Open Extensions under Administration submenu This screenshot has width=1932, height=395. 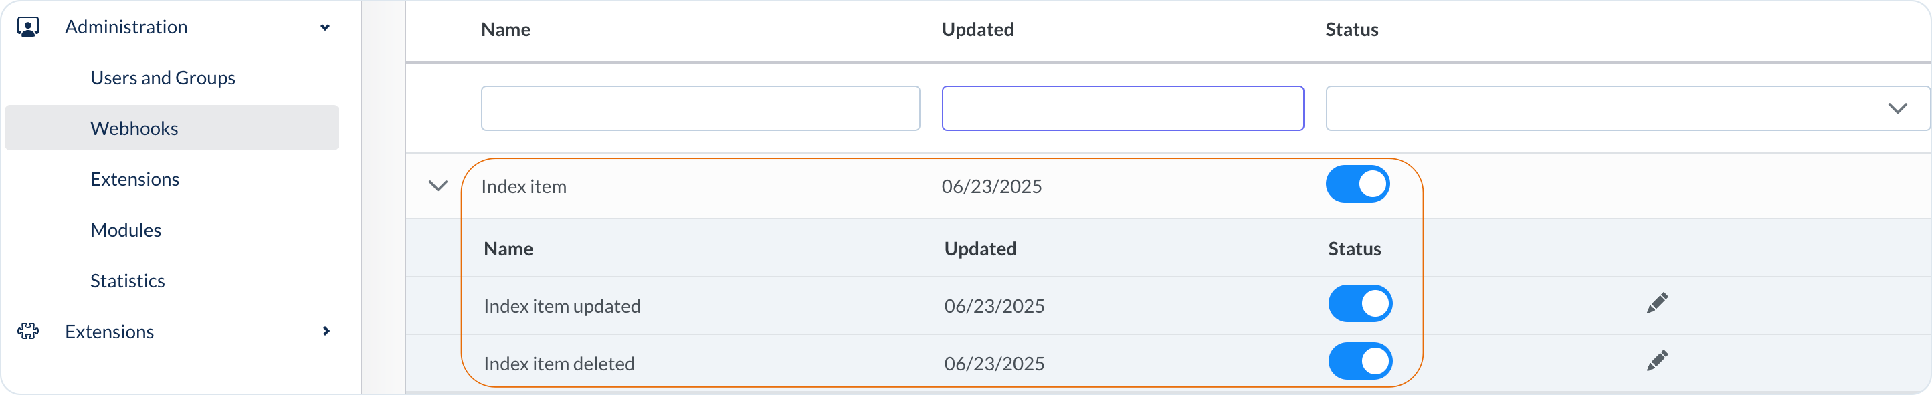135,179
